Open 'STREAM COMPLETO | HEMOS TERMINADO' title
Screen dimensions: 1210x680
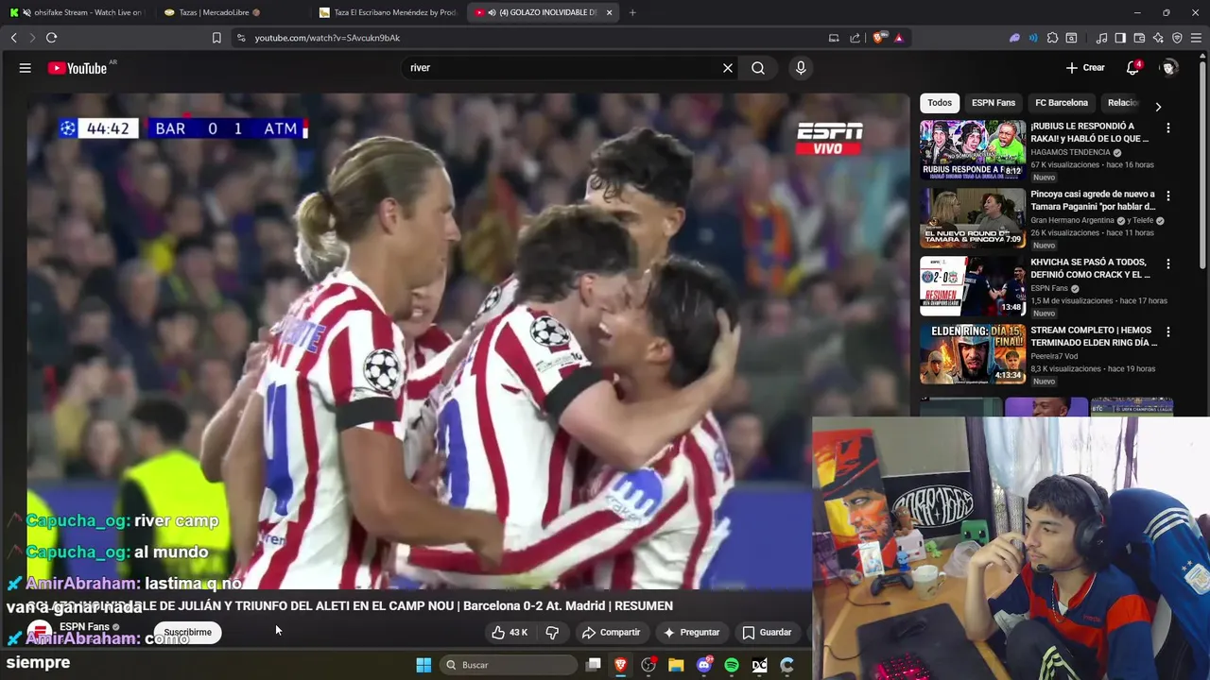point(1094,336)
